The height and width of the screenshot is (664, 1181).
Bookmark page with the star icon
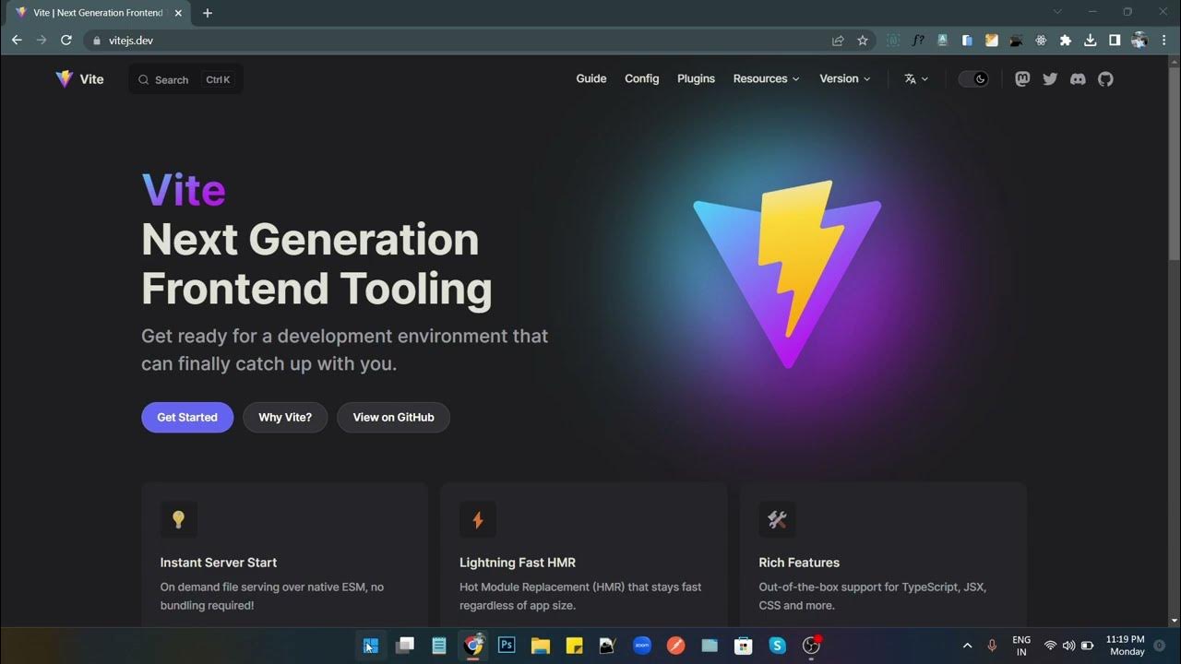(863, 41)
